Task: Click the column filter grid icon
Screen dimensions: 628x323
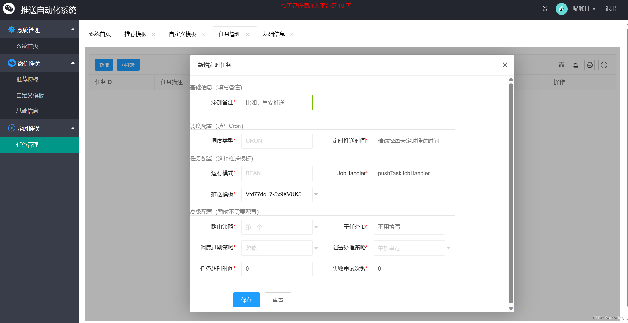Action: pos(561,65)
